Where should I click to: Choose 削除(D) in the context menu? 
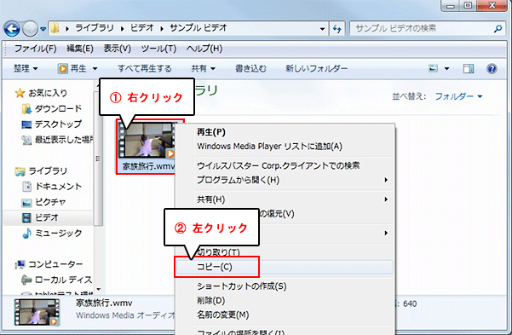pos(211,300)
